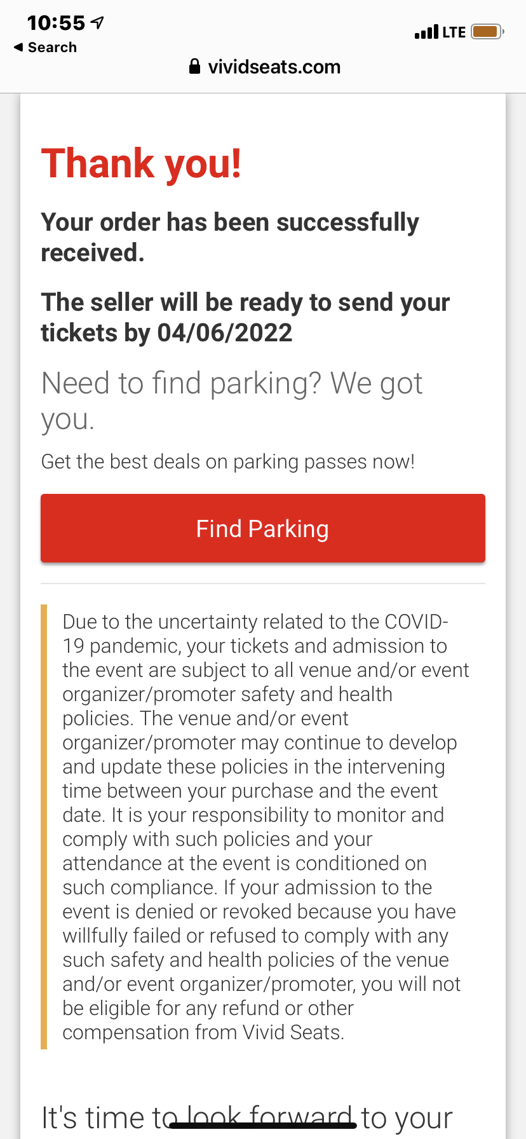Tap the home indicator bar at bottom
526x1139 pixels.
point(263,1126)
